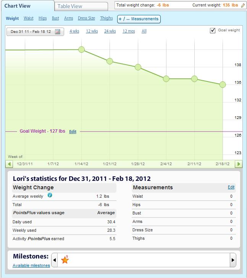The image size is (247, 278).
Task: Click the info icon next to Average weekly
Action: coord(50,195)
